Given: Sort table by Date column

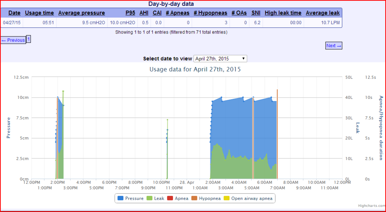Looking at the screenshot, I should [x=14, y=13].
